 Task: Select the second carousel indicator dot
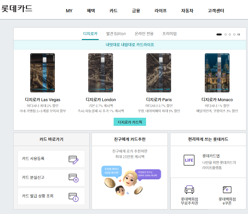[225, 34]
